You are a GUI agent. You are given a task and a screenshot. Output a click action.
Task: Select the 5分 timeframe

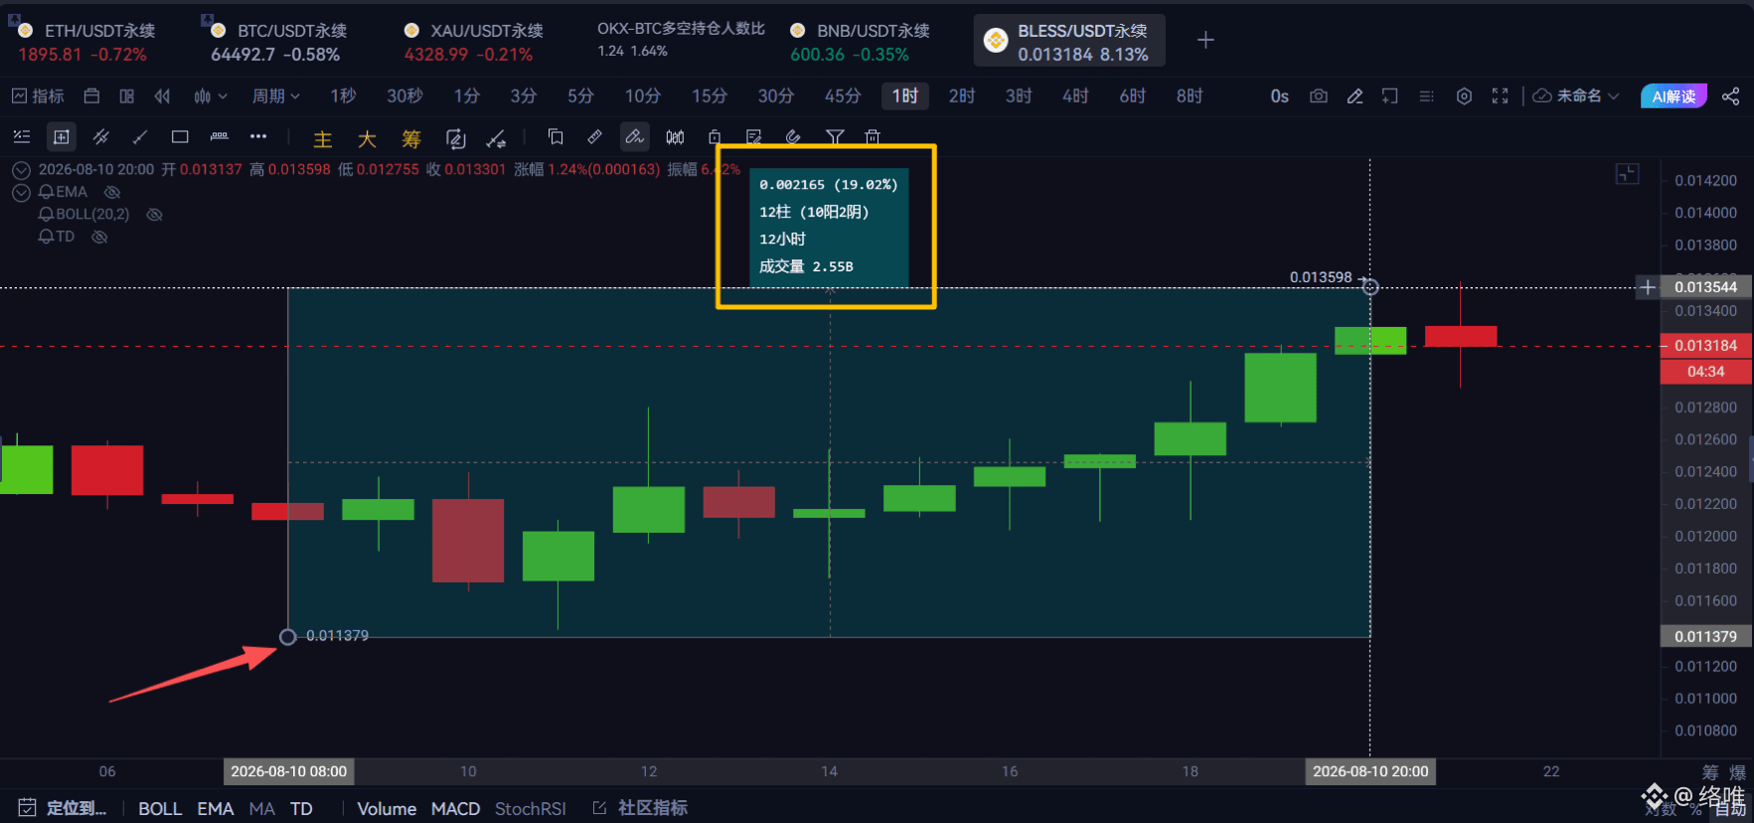580,96
